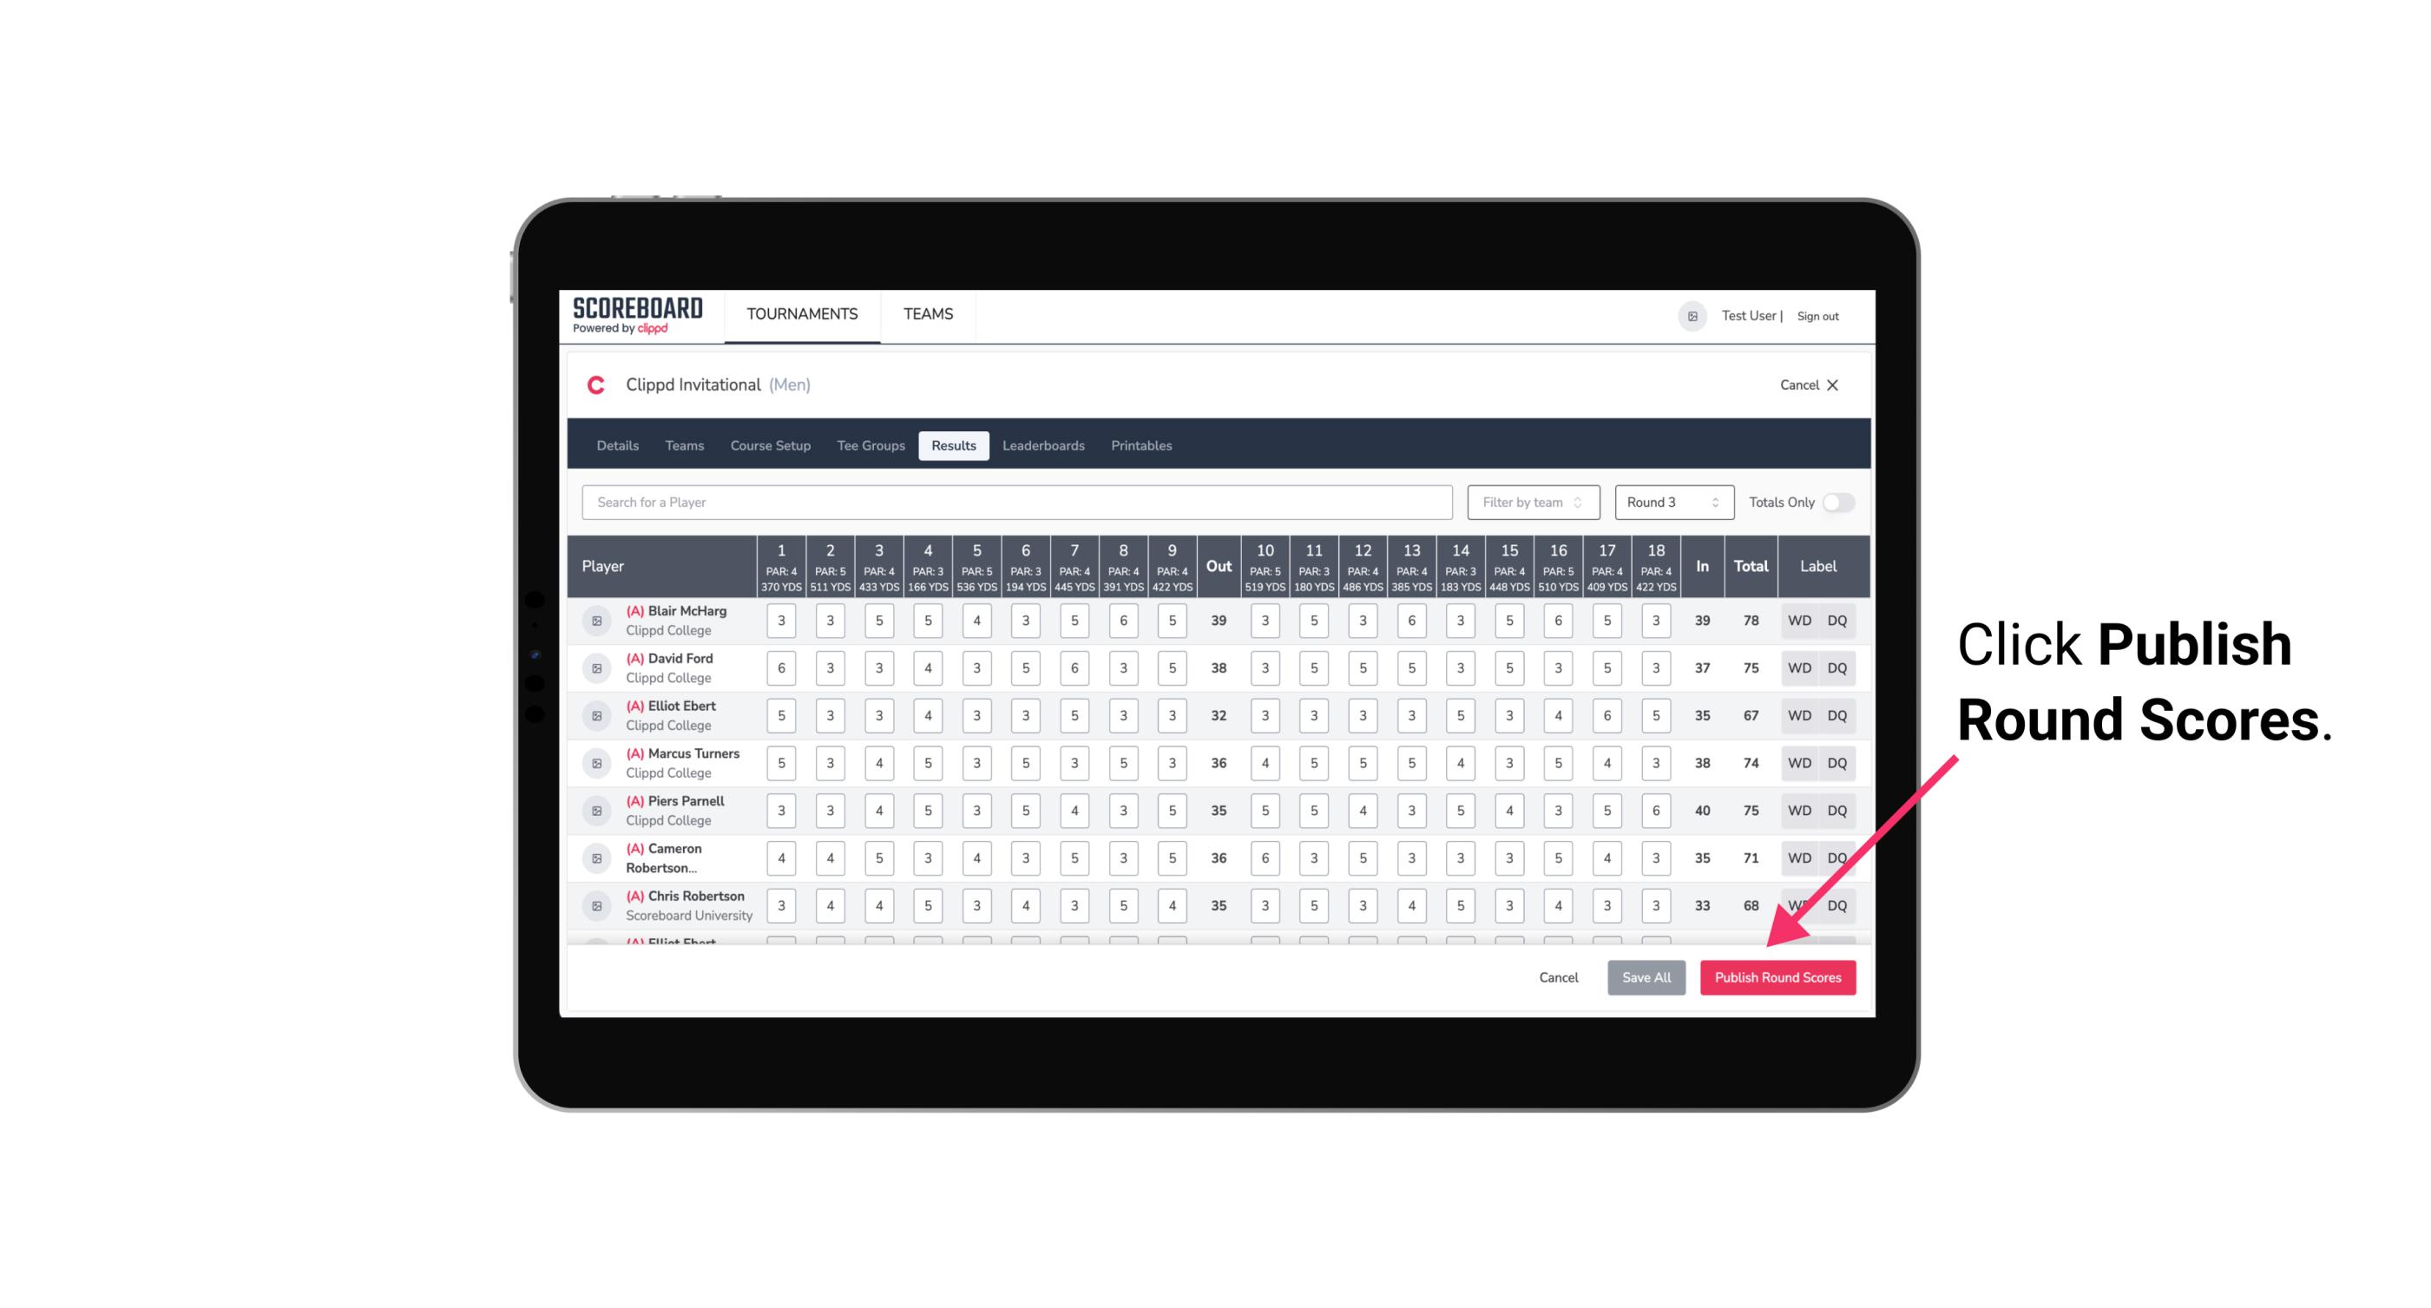Select the Printables tab

point(1143,444)
